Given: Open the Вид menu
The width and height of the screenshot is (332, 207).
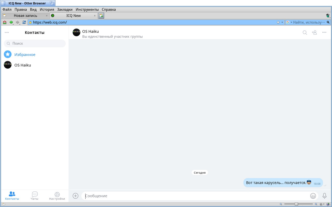Looking at the screenshot, I should (33, 10).
